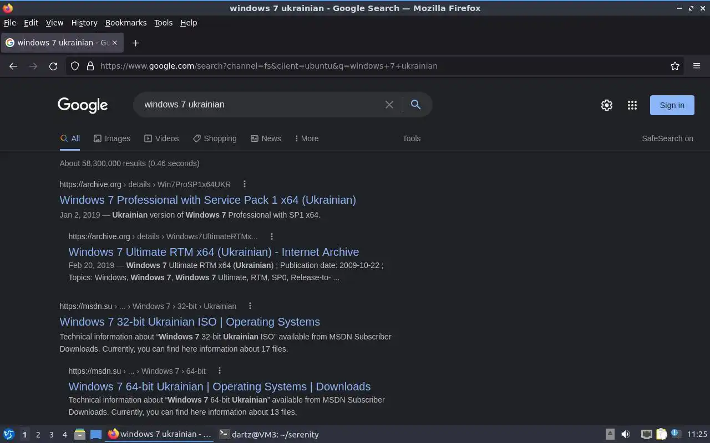Open Google search Tools filters
Screen dimensions: 710x443
[x=412, y=138]
